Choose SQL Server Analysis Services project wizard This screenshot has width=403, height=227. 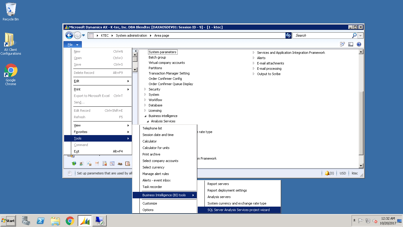coord(239,210)
